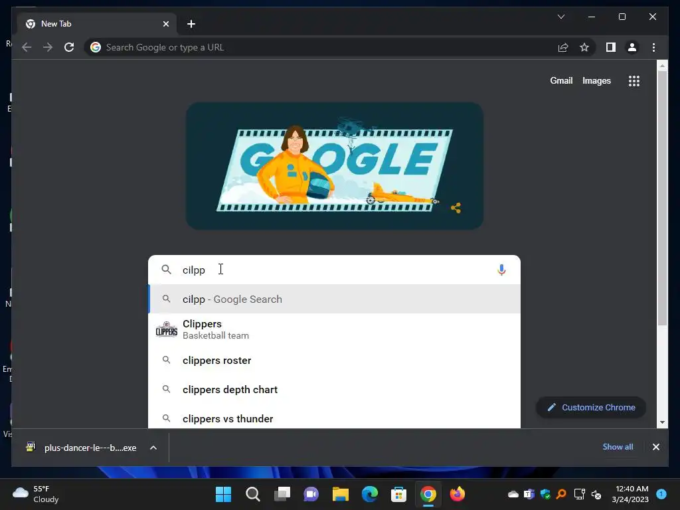The width and height of the screenshot is (680, 510).
Task: Click in the Google search box
Action: 334,270
